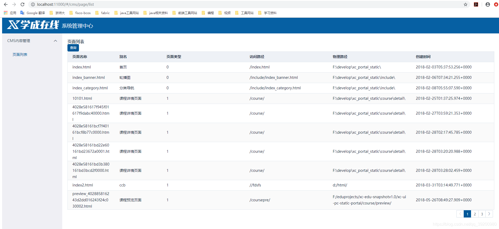Viewport: 499px width, 229px height.
Task: Click the 学成在线 logo
Action: click(33, 25)
